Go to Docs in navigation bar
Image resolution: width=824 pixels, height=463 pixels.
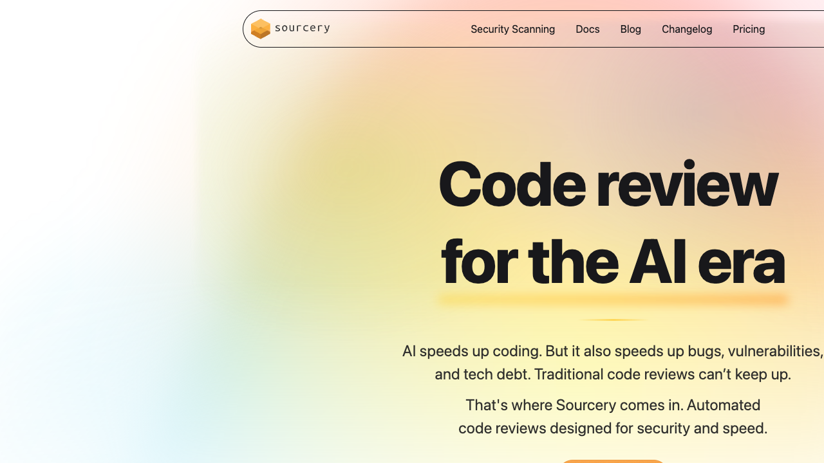click(587, 29)
